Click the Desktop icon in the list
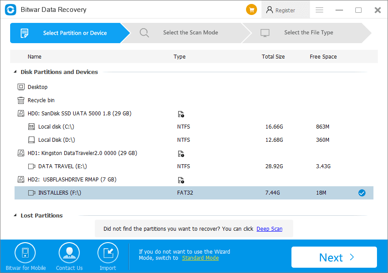 tap(21, 87)
